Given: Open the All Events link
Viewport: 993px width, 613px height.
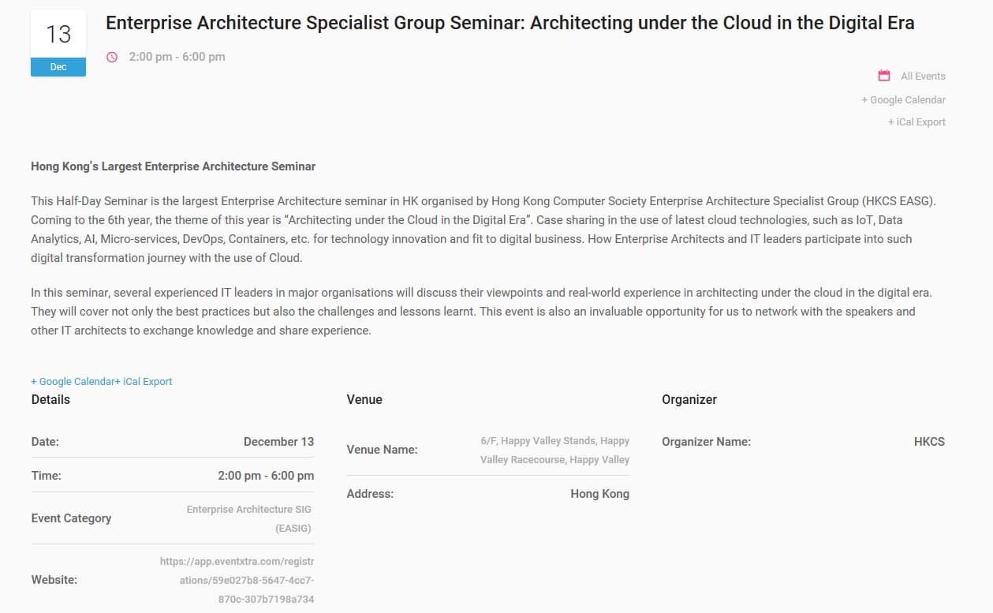Looking at the screenshot, I should click(x=923, y=77).
